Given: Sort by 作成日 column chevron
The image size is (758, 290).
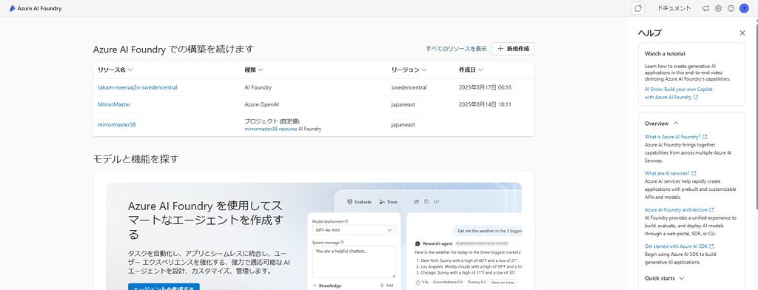Looking at the screenshot, I should (x=480, y=70).
